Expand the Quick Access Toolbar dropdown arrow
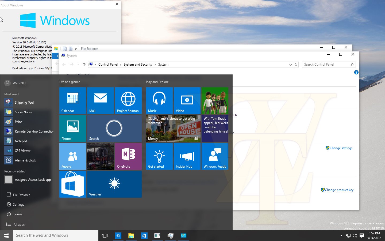The image size is (385, 241). pyautogui.click(x=76, y=49)
